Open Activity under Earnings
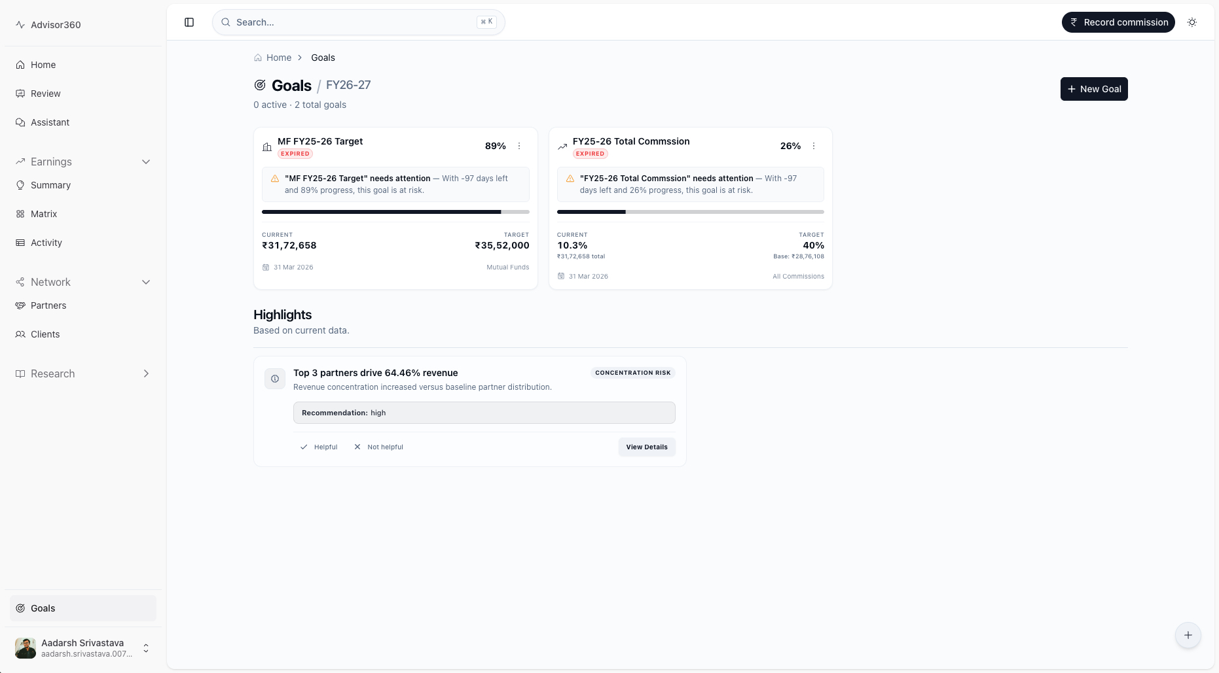Image resolution: width=1219 pixels, height=673 pixels. (x=83, y=243)
